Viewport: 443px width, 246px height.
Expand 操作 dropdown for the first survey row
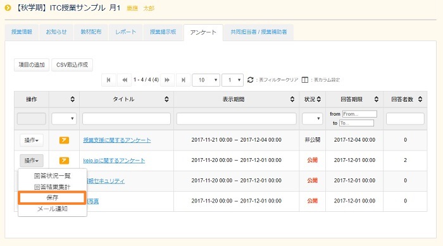[x=32, y=140]
